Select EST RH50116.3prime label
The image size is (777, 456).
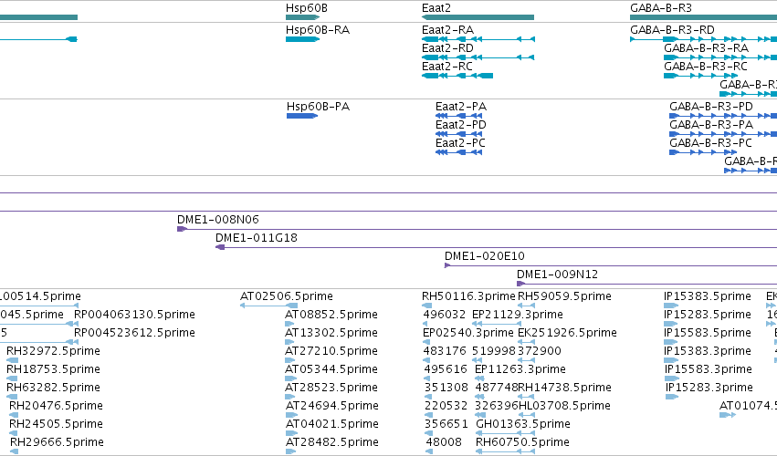[x=468, y=296]
